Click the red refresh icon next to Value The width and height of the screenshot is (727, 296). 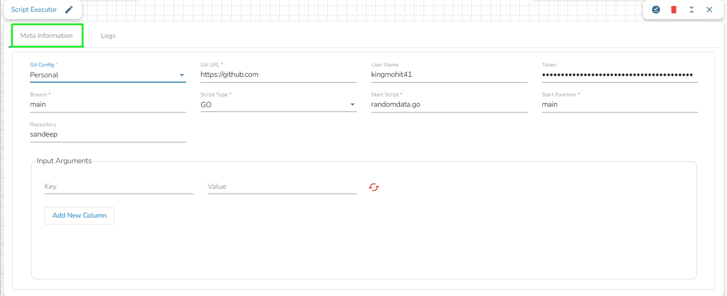tap(374, 187)
